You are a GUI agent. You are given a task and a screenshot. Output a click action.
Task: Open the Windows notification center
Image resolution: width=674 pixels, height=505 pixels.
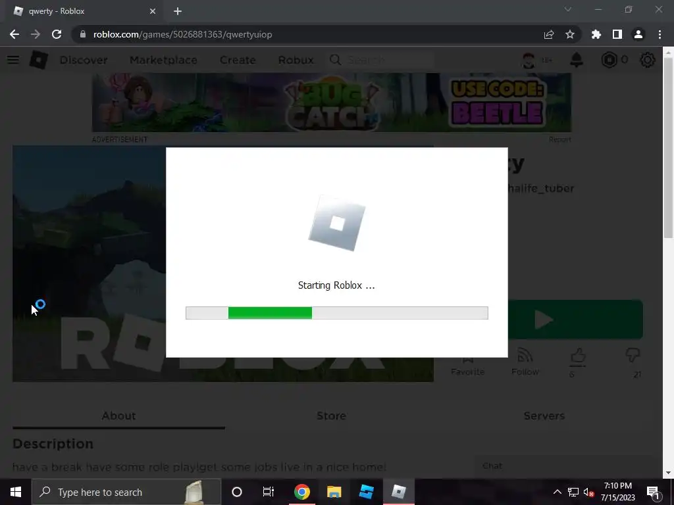click(654, 492)
